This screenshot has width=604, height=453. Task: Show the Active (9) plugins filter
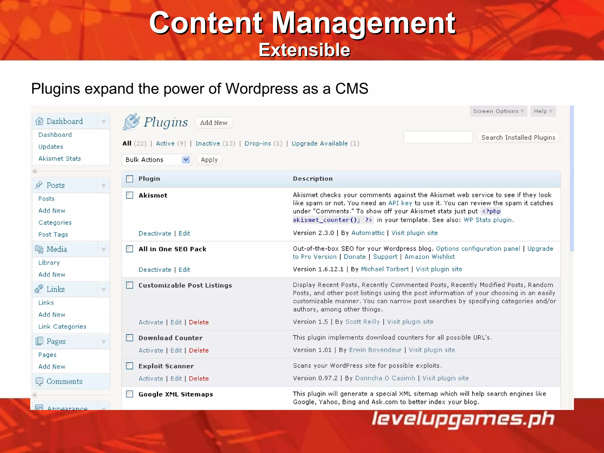pyautogui.click(x=171, y=143)
